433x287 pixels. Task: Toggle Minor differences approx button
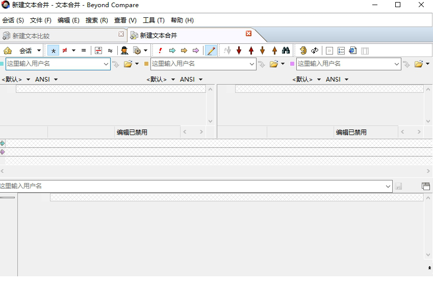tap(110, 50)
